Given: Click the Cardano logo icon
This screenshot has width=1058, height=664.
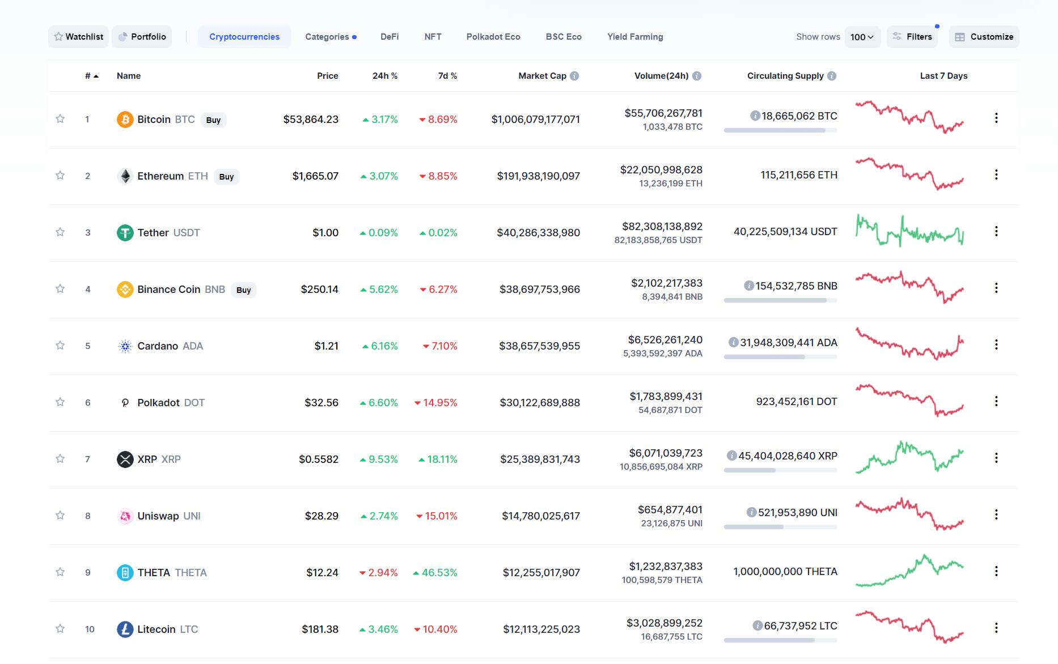Looking at the screenshot, I should pyautogui.click(x=125, y=346).
